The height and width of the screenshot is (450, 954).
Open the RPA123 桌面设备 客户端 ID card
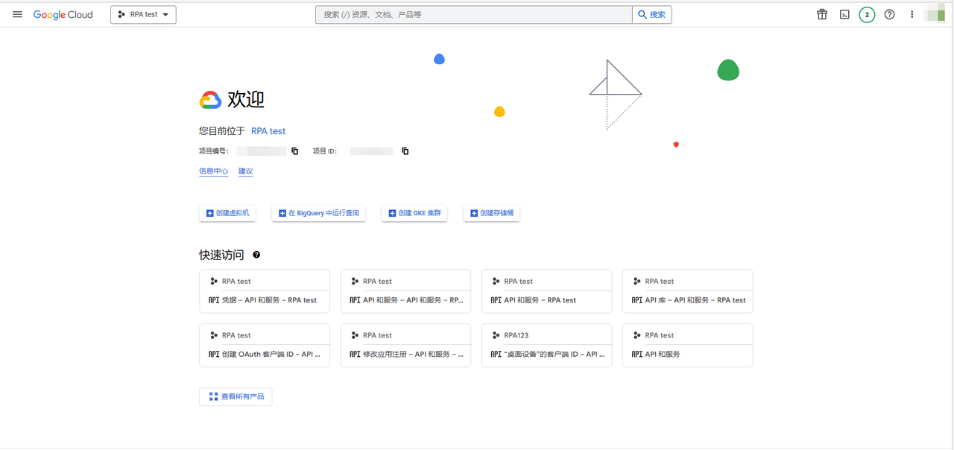pos(546,345)
